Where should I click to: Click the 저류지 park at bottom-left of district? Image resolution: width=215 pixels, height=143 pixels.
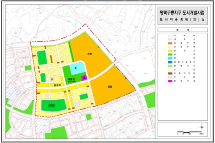54,105
